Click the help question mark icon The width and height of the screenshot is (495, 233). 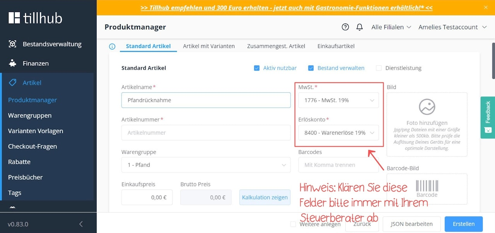coord(345,27)
